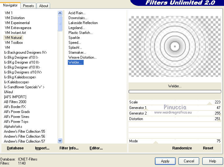The image size is (224, 167).
Task: Randomize the filter settings
Action: point(182,148)
